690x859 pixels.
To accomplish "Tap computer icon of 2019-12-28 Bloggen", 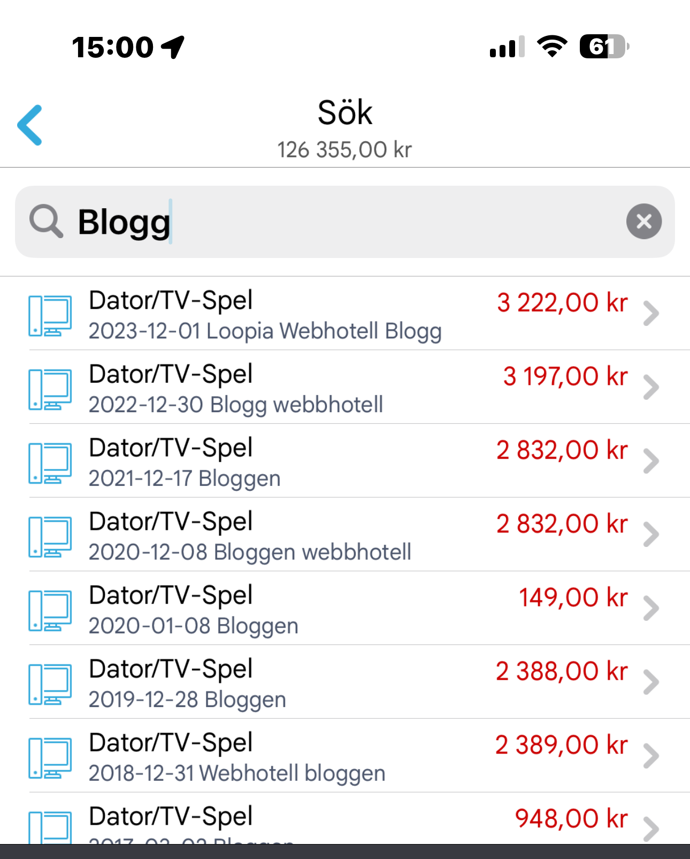I will click(x=50, y=685).
